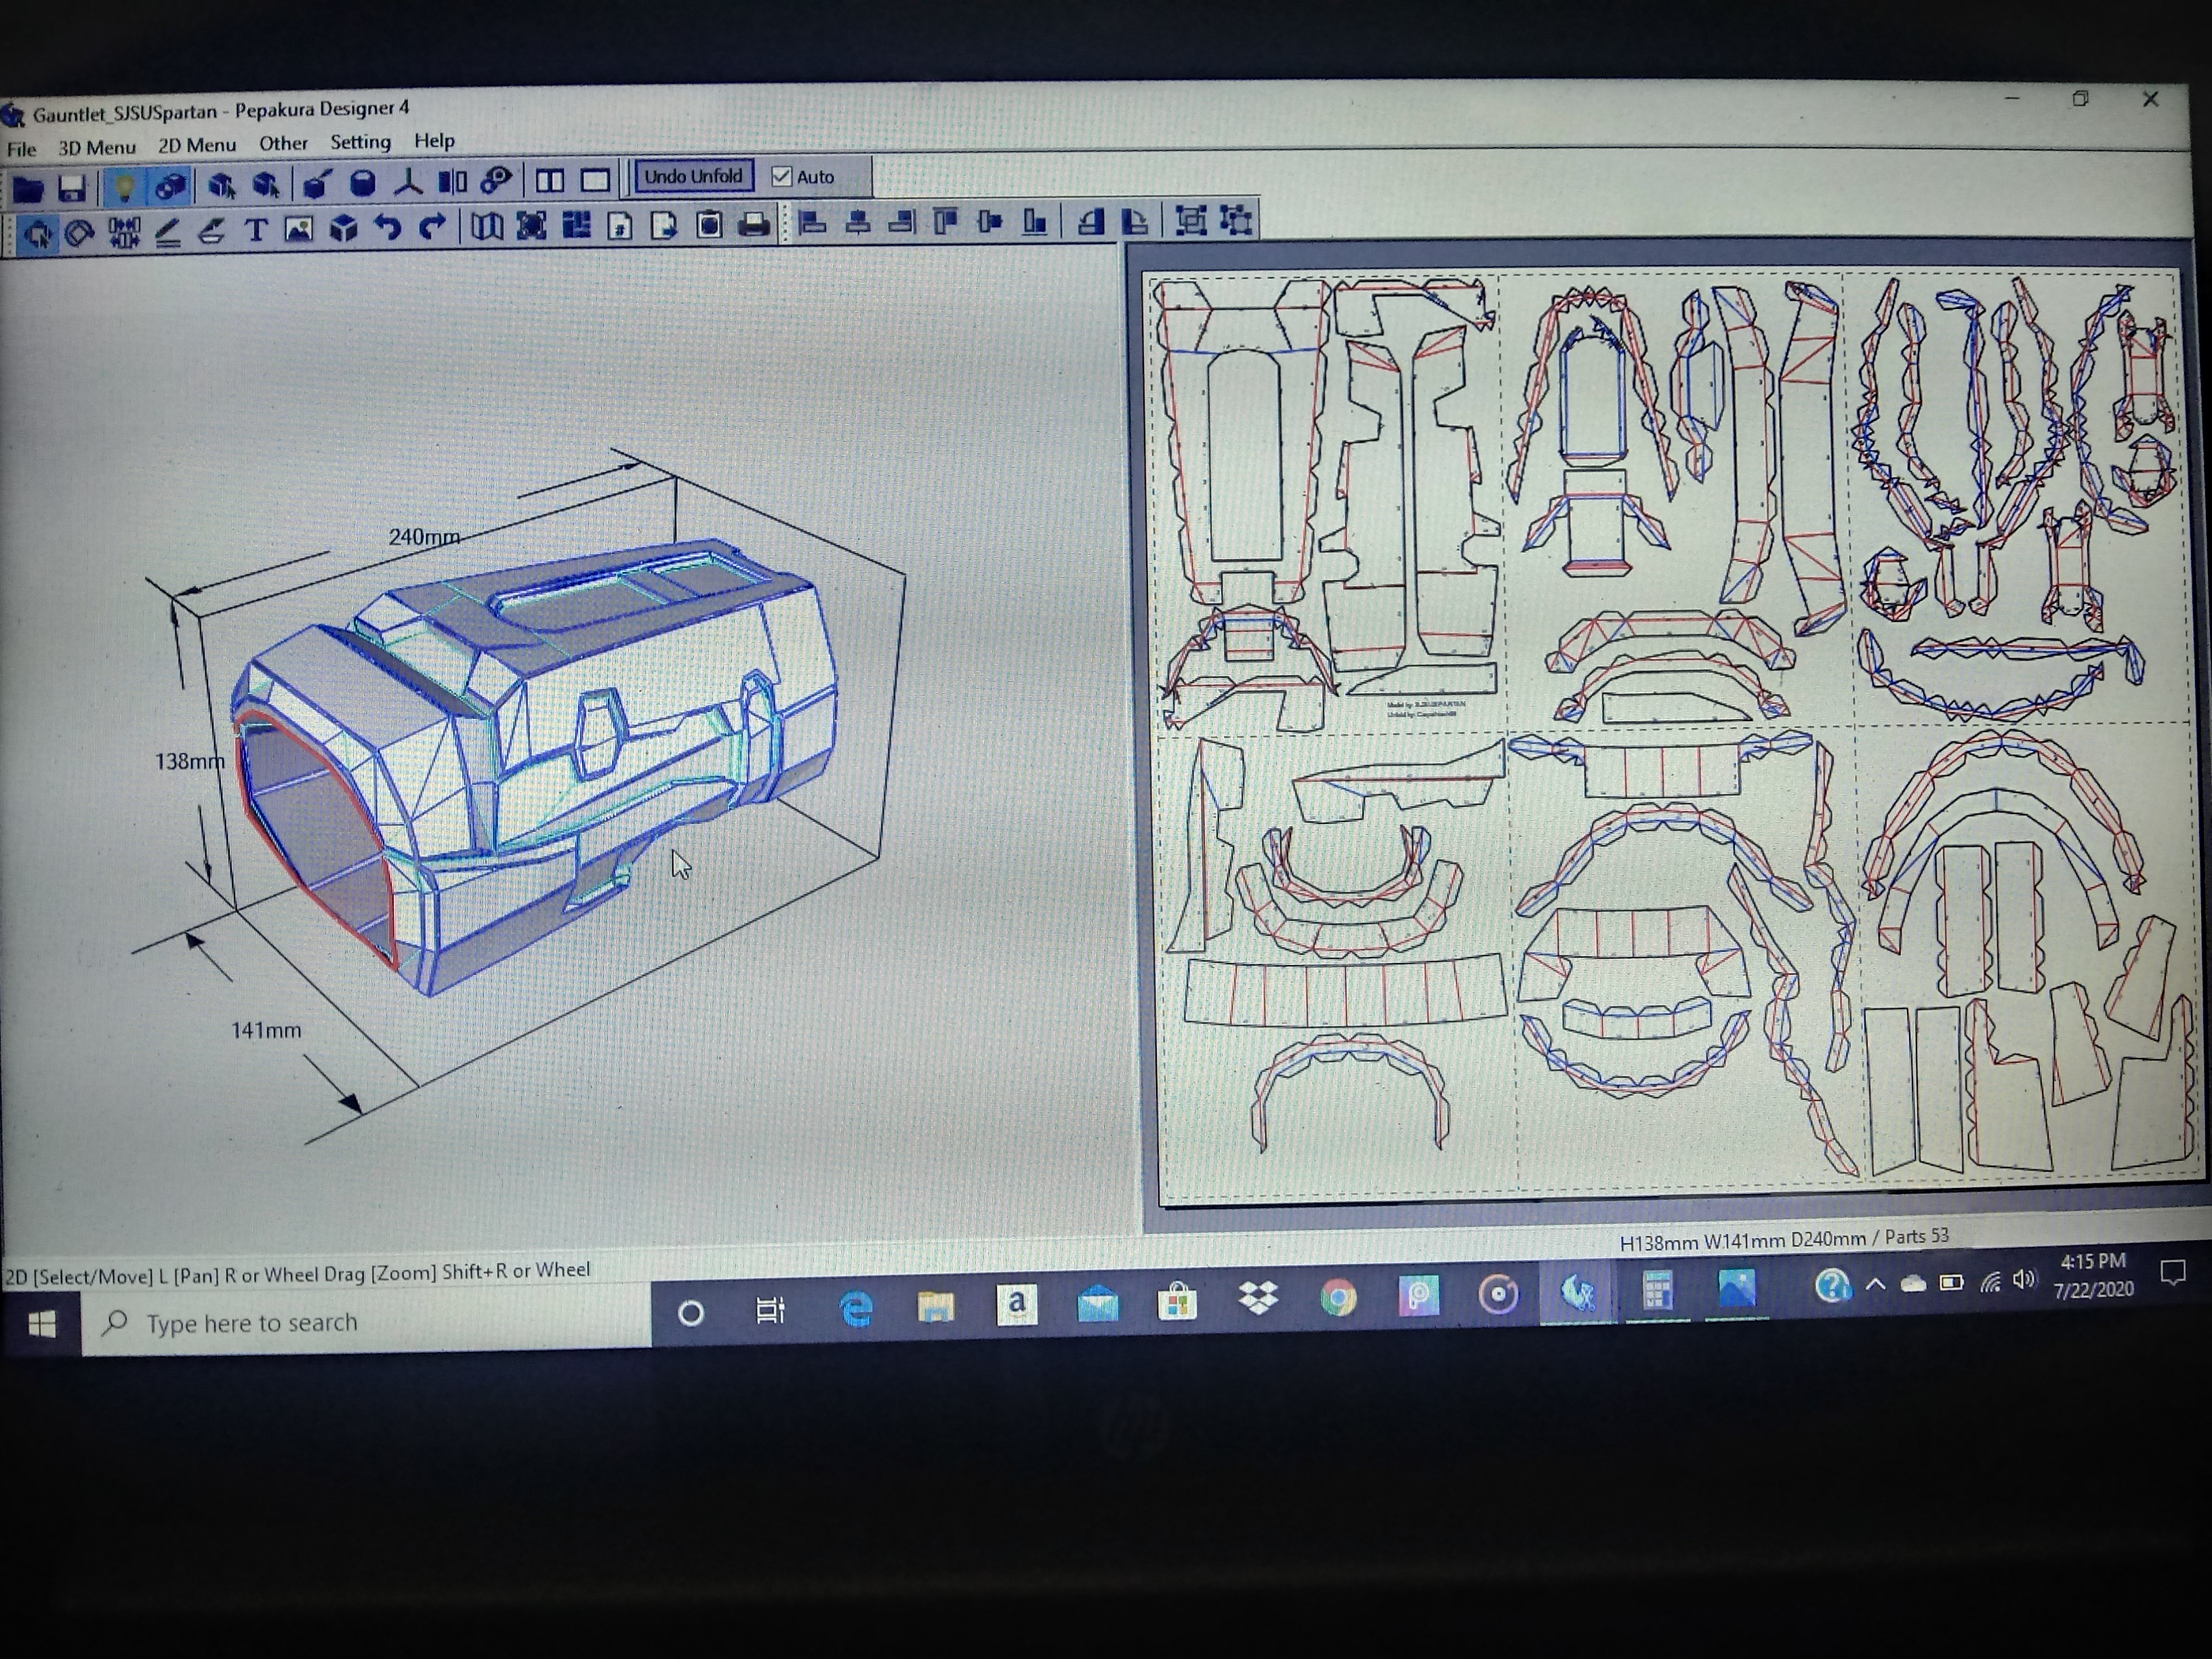This screenshot has width=2212, height=1659.
Task: Open the notification action center
Action: pos(2172,1272)
